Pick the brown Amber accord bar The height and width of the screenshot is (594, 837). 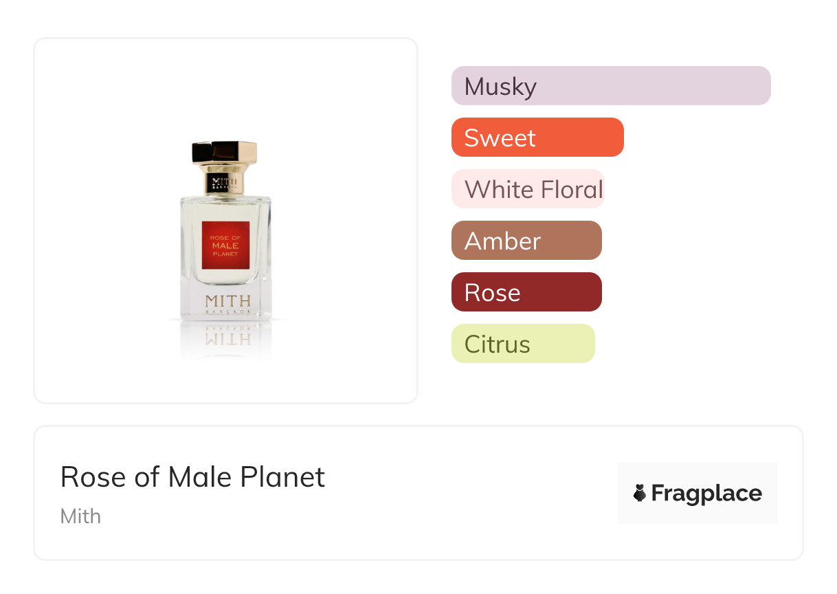click(x=526, y=241)
